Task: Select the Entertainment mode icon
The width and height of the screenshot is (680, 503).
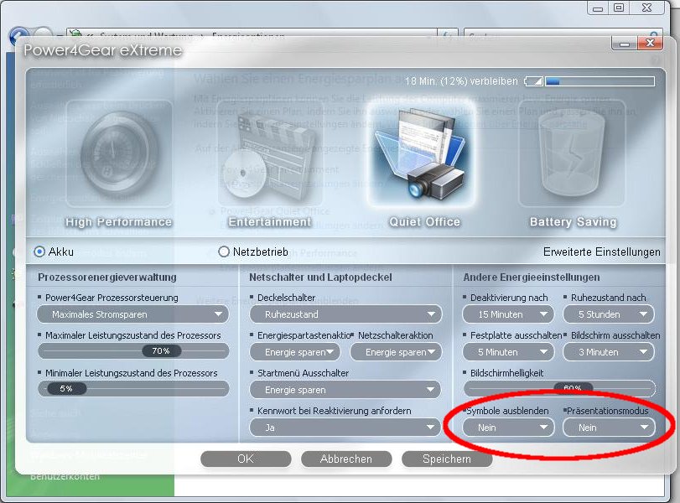Action: pos(270,157)
